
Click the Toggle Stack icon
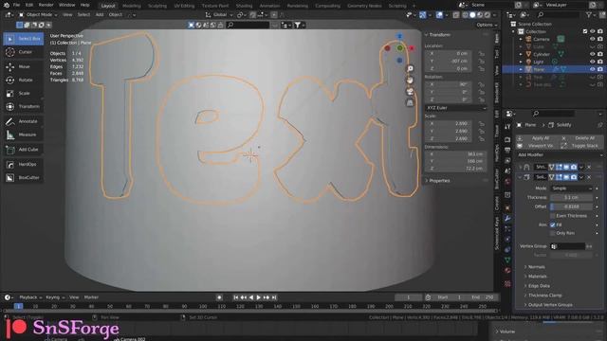click(x=563, y=146)
